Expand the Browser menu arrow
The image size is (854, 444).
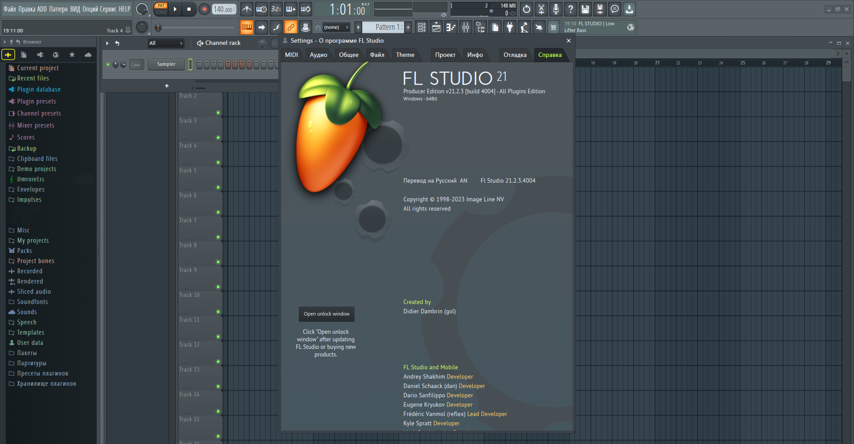[5, 42]
